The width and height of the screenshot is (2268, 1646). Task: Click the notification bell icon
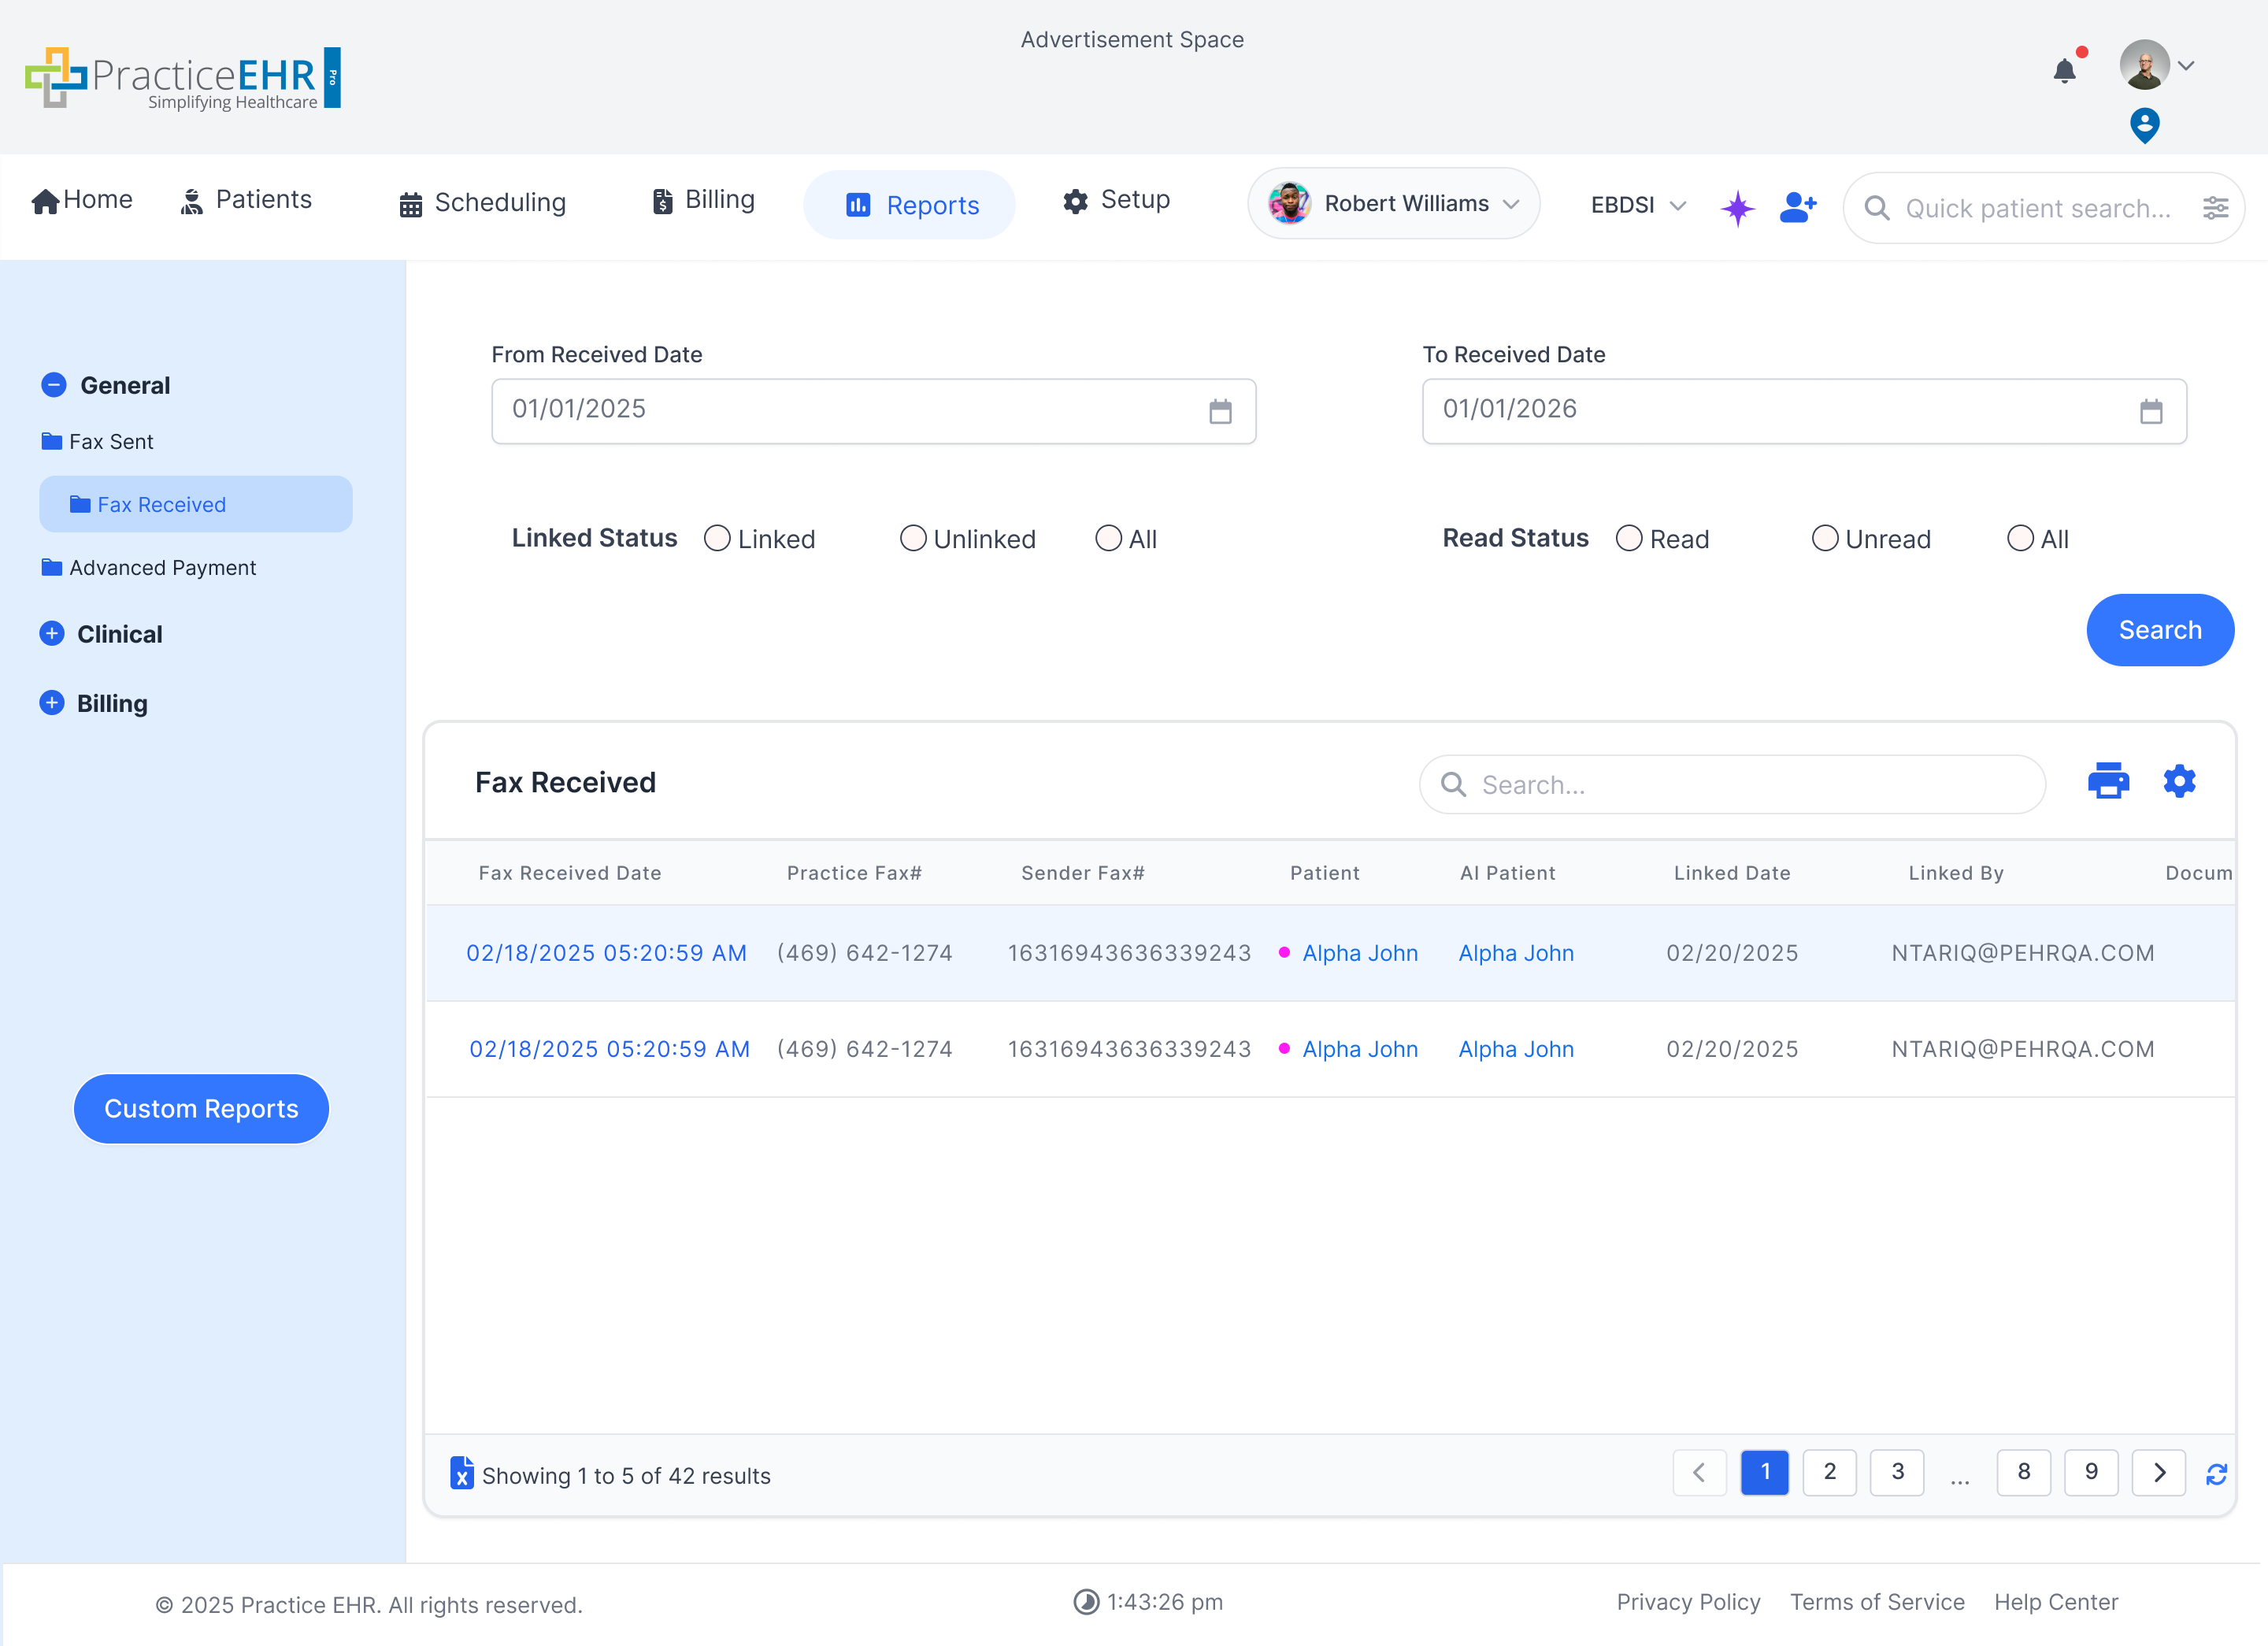tap(2064, 70)
